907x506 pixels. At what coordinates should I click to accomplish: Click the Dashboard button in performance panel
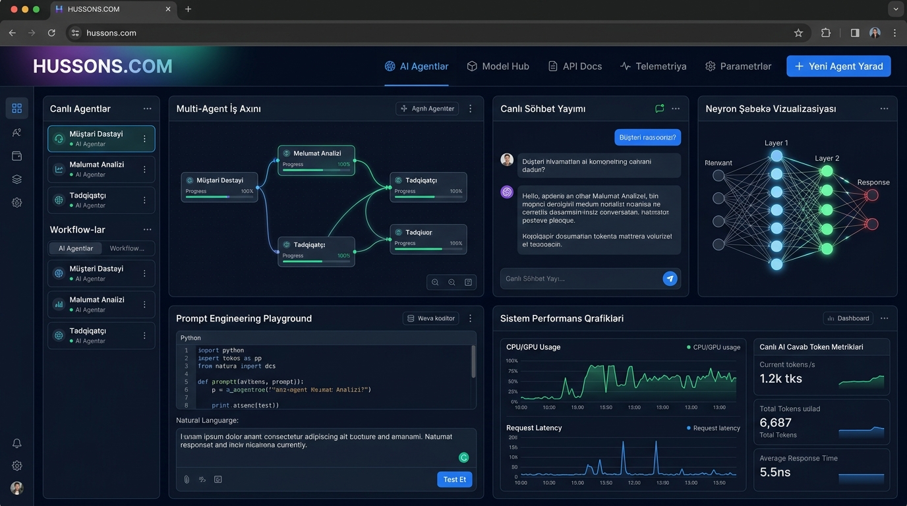[x=848, y=318]
